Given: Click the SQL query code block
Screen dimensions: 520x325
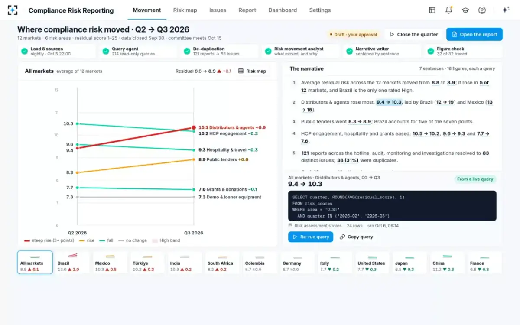Looking at the screenshot, I should click(392, 206).
